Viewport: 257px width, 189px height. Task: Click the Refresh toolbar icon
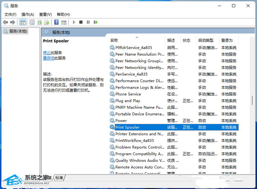[x=40, y=22]
